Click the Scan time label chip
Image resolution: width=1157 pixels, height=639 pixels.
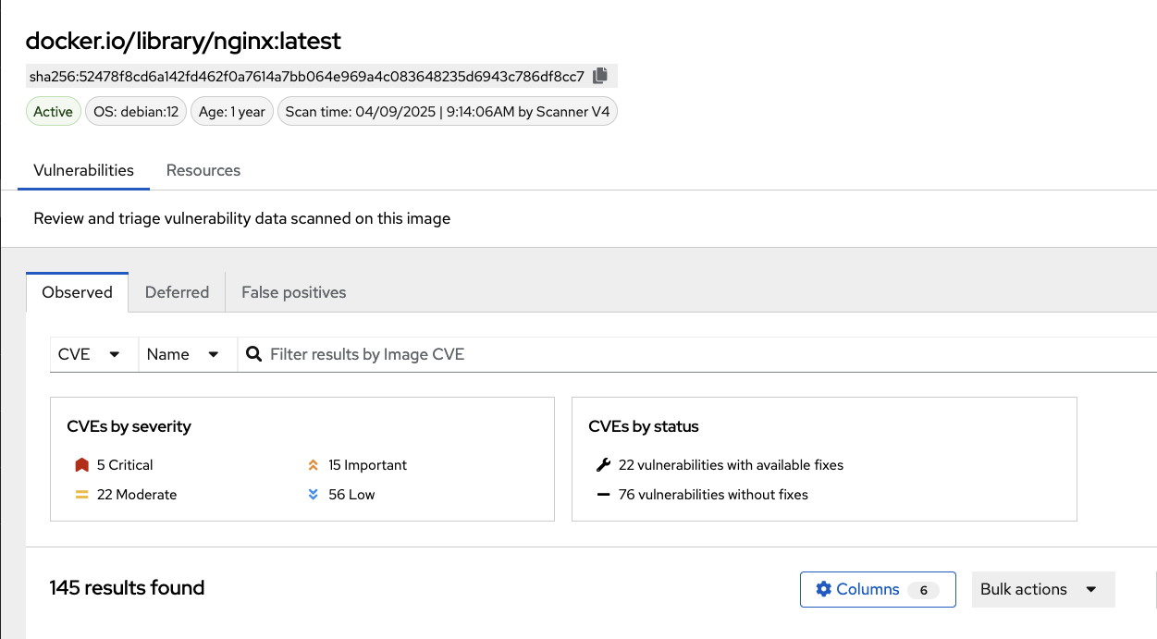pyautogui.click(x=448, y=112)
